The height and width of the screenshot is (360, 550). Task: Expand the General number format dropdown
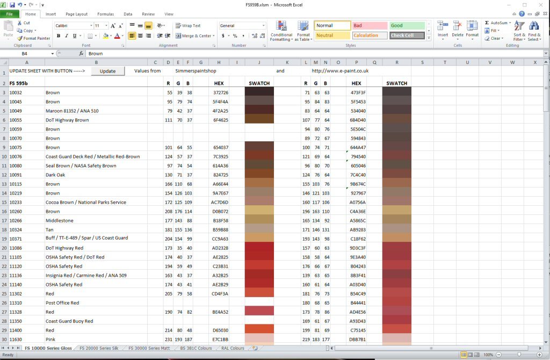click(263, 26)
